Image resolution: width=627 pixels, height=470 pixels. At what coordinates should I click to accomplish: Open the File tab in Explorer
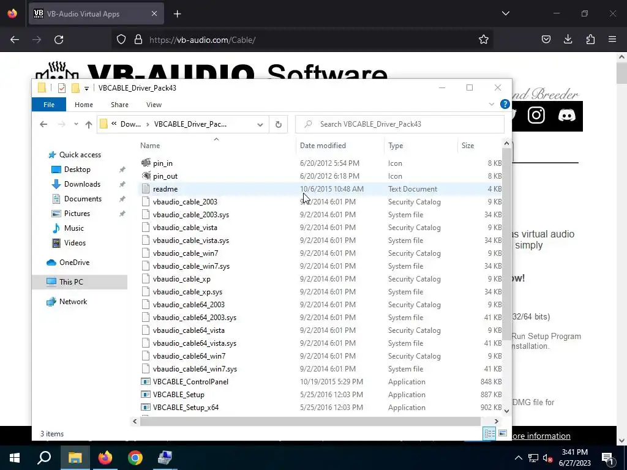tap(49, 105)
